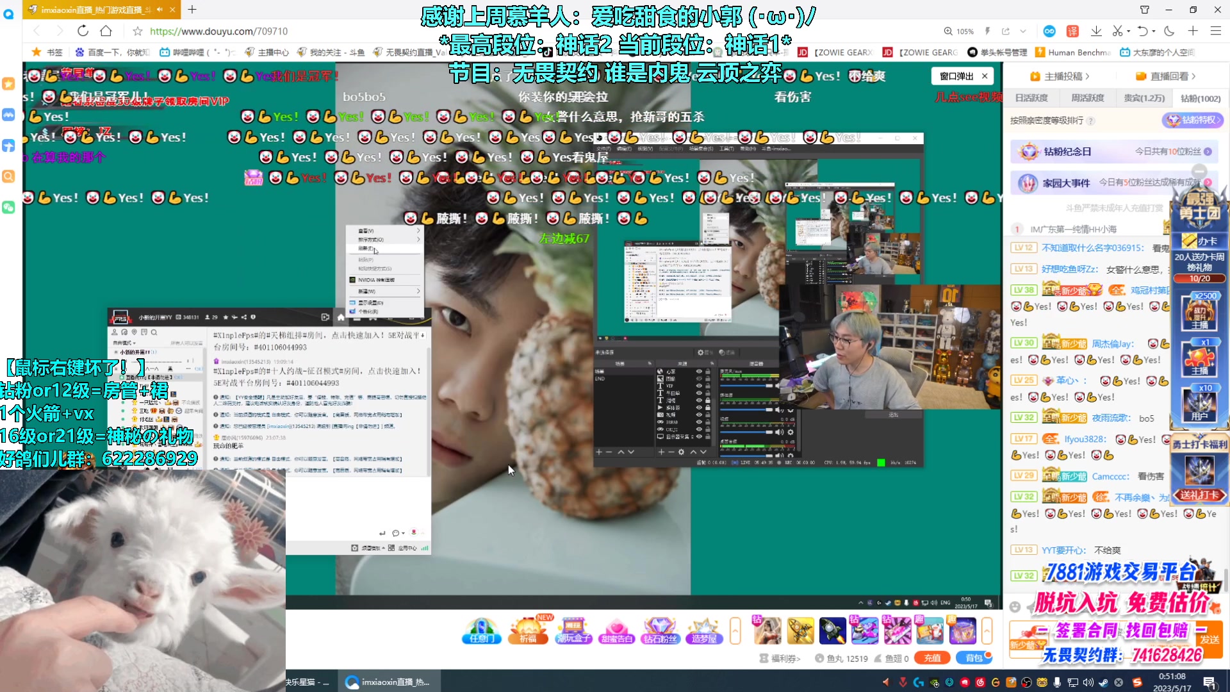Expand 主播投稿 section
This screenshot has height=692, width=1230.
[x=1060, y=76]
